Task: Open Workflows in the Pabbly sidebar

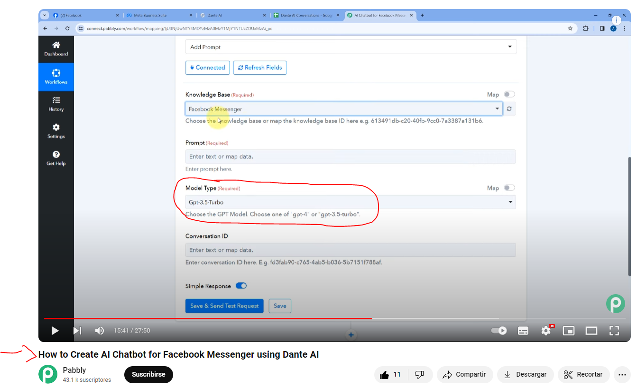Action: pos(56,76)
